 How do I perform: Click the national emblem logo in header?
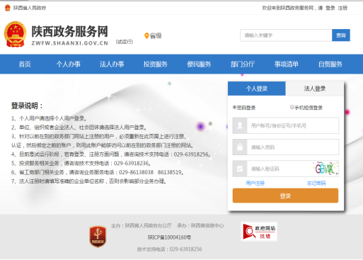(15, 34)
